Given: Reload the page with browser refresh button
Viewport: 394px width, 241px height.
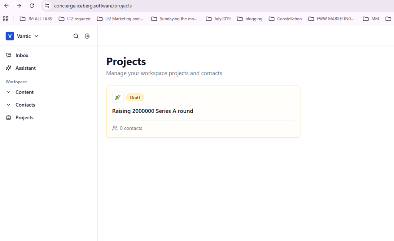Looking at the screenshot, I should (32, 6).
